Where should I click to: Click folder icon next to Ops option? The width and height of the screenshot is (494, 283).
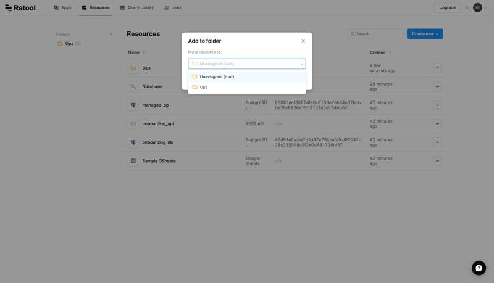point(195,87)
